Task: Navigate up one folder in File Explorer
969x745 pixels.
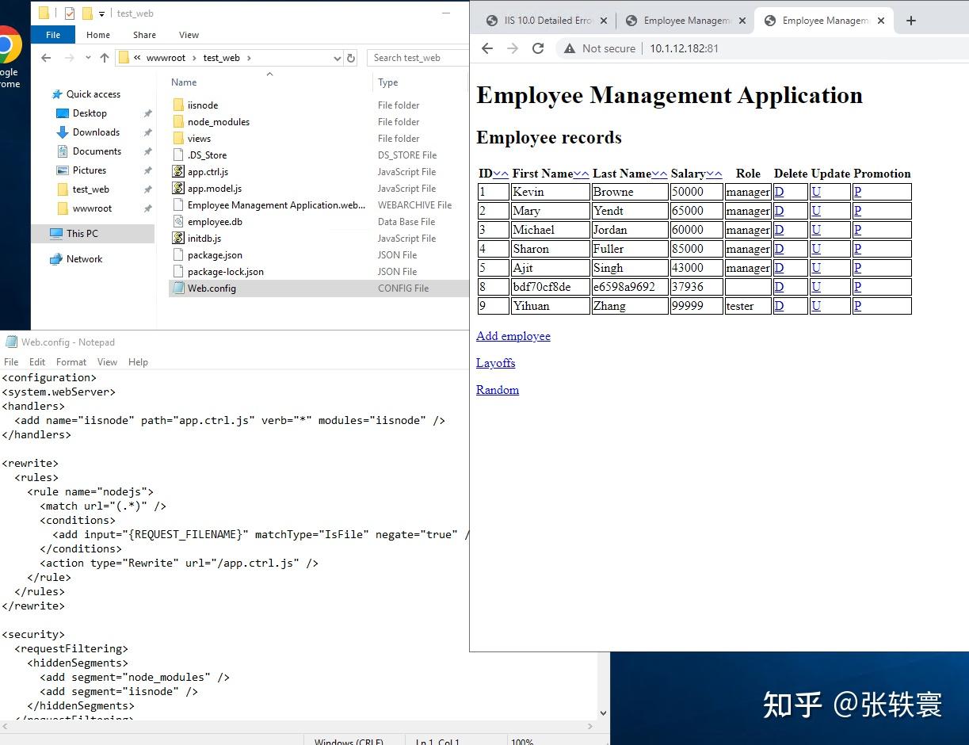Action: [x=104, y=57]
